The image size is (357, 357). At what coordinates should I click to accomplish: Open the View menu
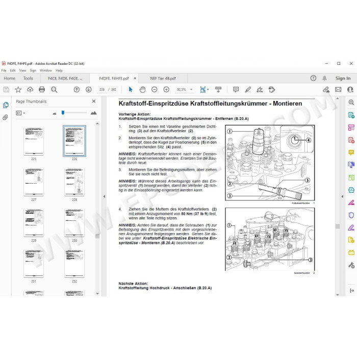22,70
